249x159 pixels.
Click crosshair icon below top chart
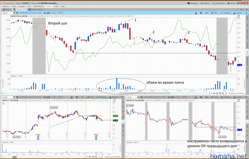point(217,93)
